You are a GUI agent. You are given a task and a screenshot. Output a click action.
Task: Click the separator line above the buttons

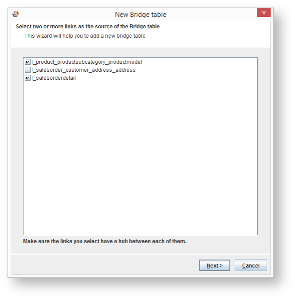[x=140, y=254]
